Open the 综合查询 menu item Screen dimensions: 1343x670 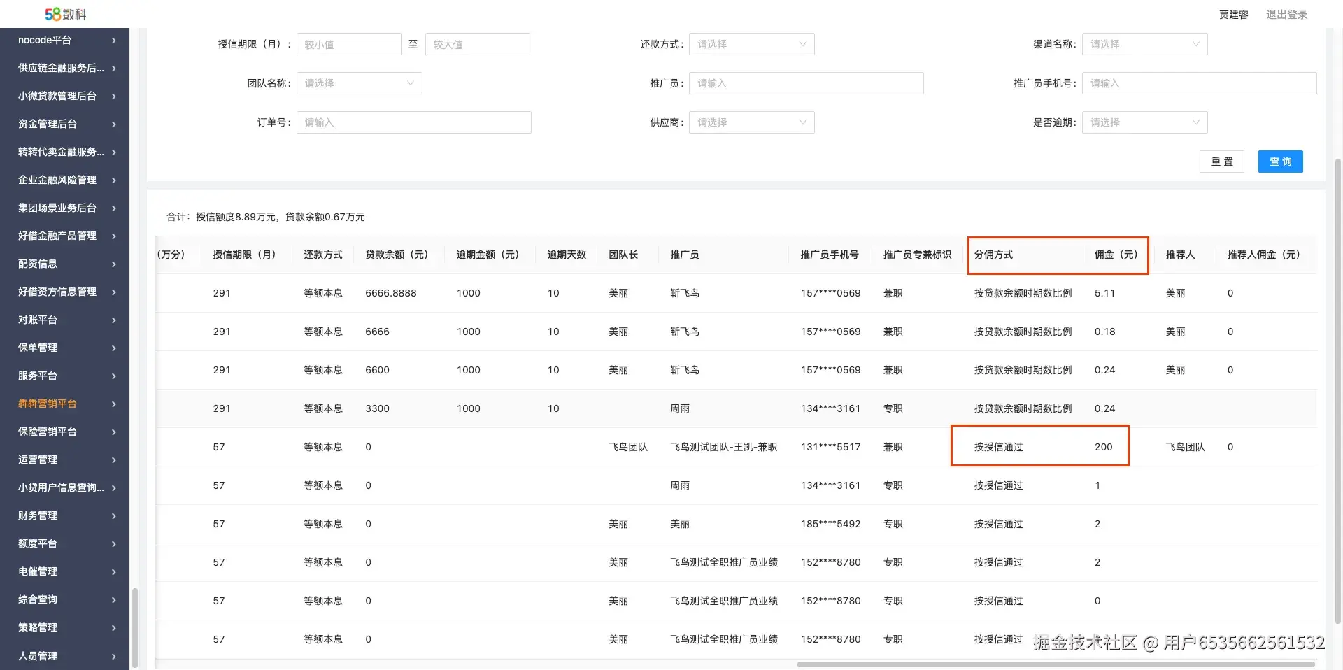64,600
